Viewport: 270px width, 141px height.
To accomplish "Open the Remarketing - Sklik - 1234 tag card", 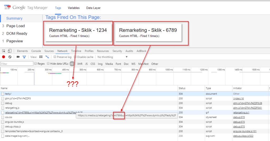I will 79,32.
